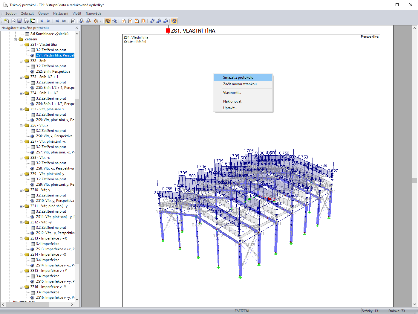Screen dimensions: 418x314
Task: Go to the next page with the right arrow
Action: coord(48,21)
